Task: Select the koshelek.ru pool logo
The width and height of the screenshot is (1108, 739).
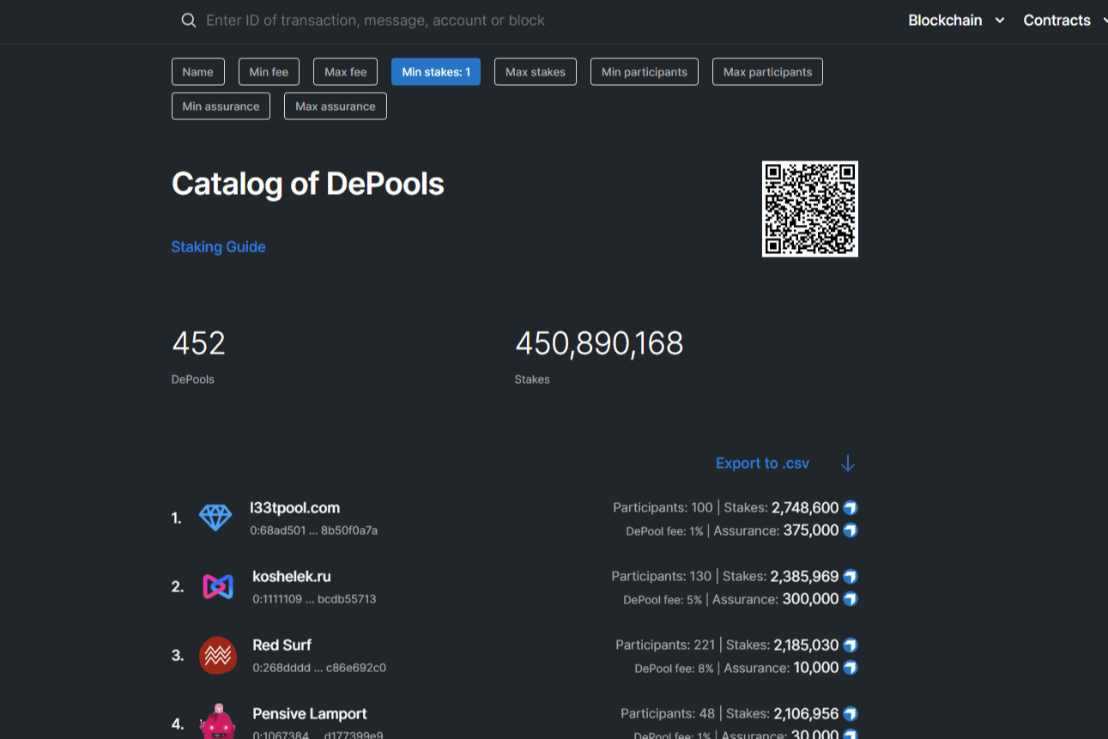Action: point(217,586)
